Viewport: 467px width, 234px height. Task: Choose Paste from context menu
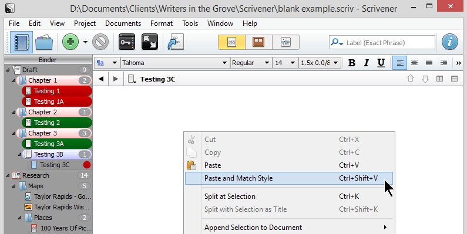289,165
